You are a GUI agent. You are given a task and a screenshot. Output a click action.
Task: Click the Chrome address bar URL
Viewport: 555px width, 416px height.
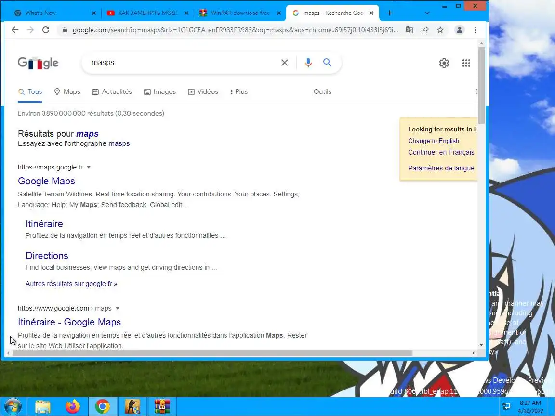click(235, 30)
